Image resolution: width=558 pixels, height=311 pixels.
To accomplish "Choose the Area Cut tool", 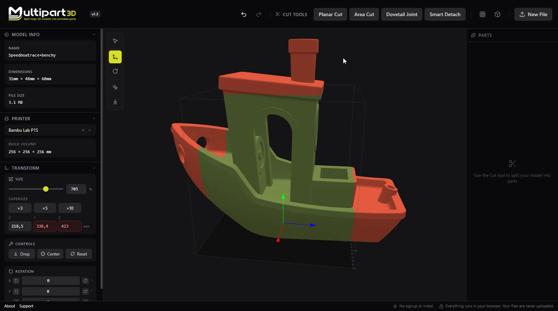I will tap(364, 14).
